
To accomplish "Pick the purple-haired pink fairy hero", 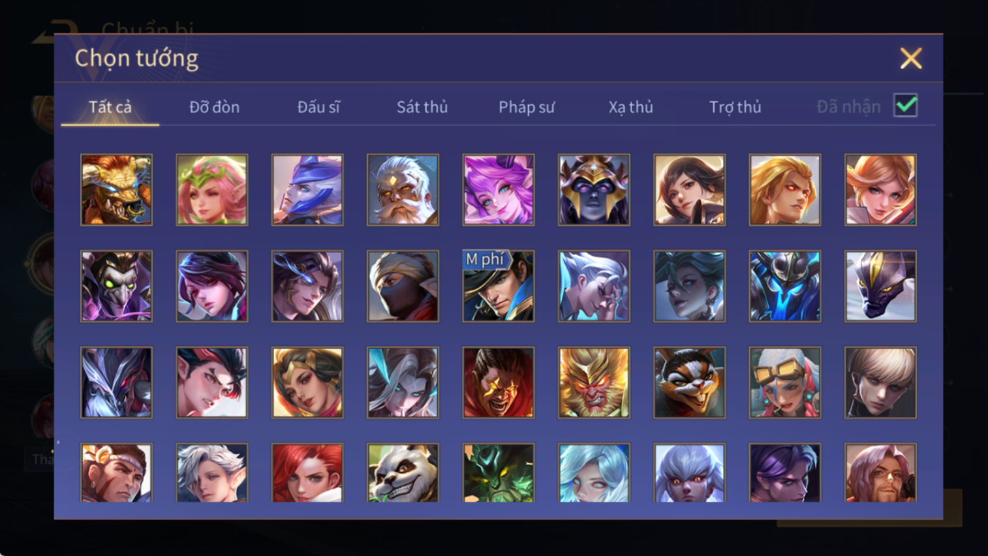I will click(x=499, y=190).
